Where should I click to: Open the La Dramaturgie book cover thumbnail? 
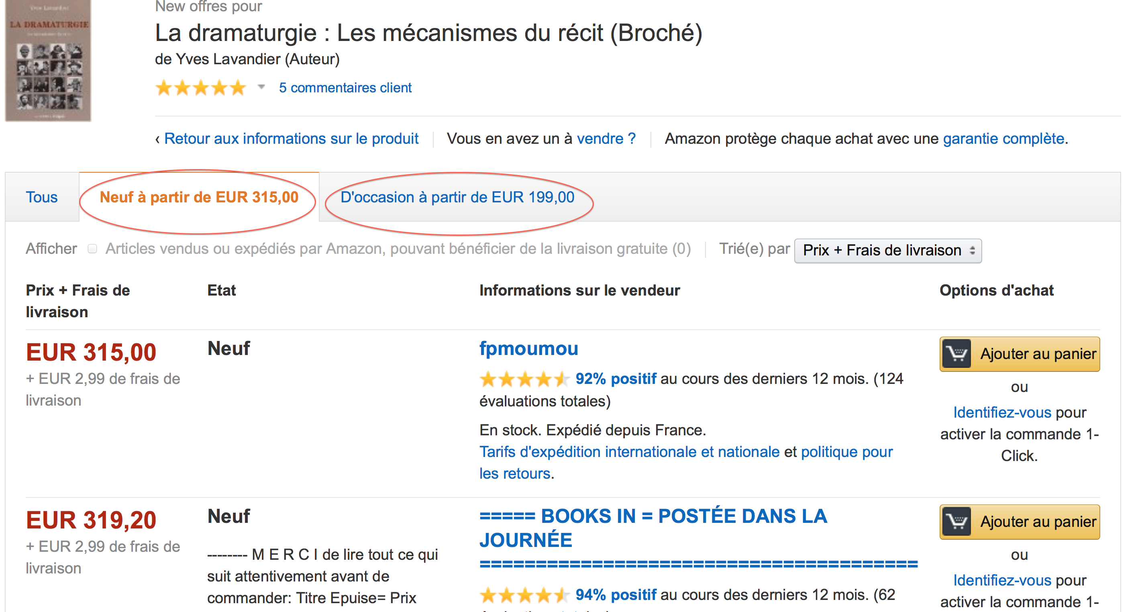(x=48, y=61)
